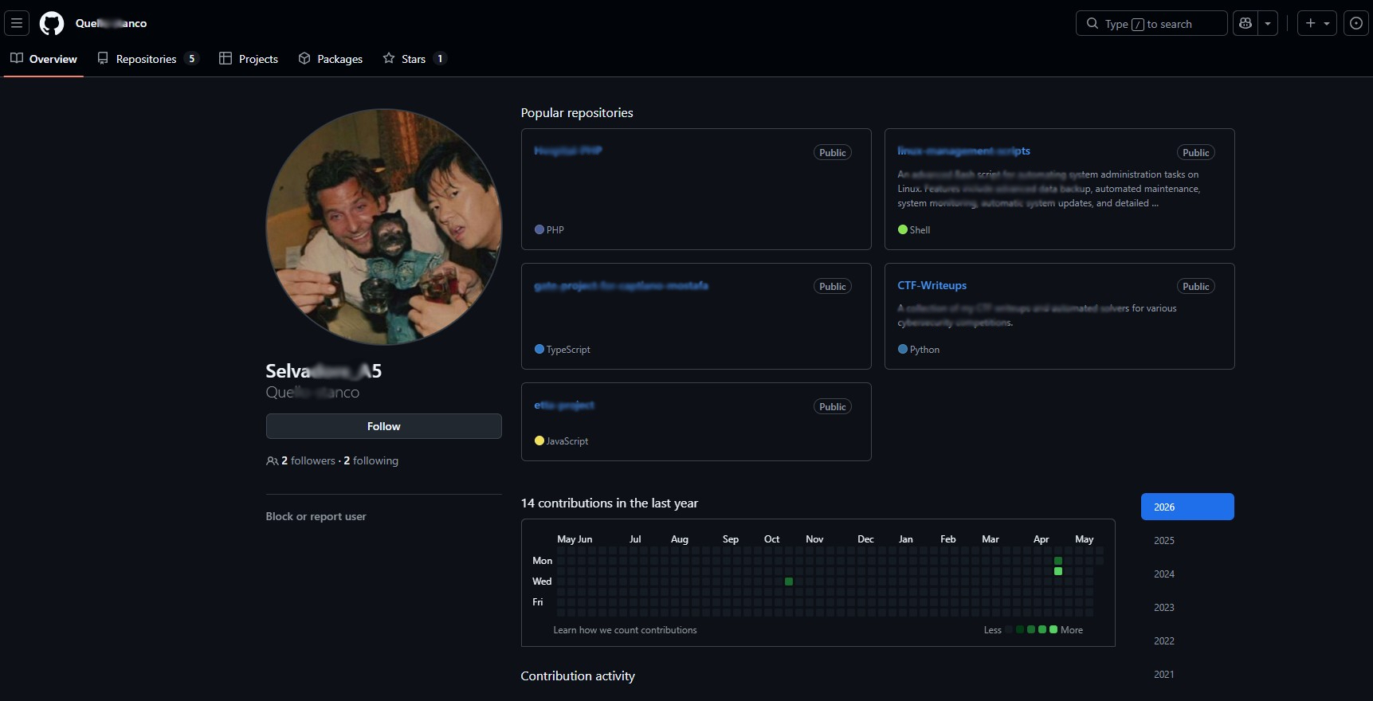Open the issues icon in header
This screenshot has height=701, width=1373.
(1356, 23)
